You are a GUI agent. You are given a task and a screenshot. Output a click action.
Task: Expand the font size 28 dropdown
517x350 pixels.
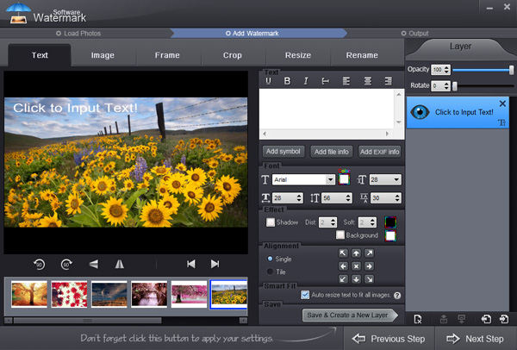coord(396,179)
